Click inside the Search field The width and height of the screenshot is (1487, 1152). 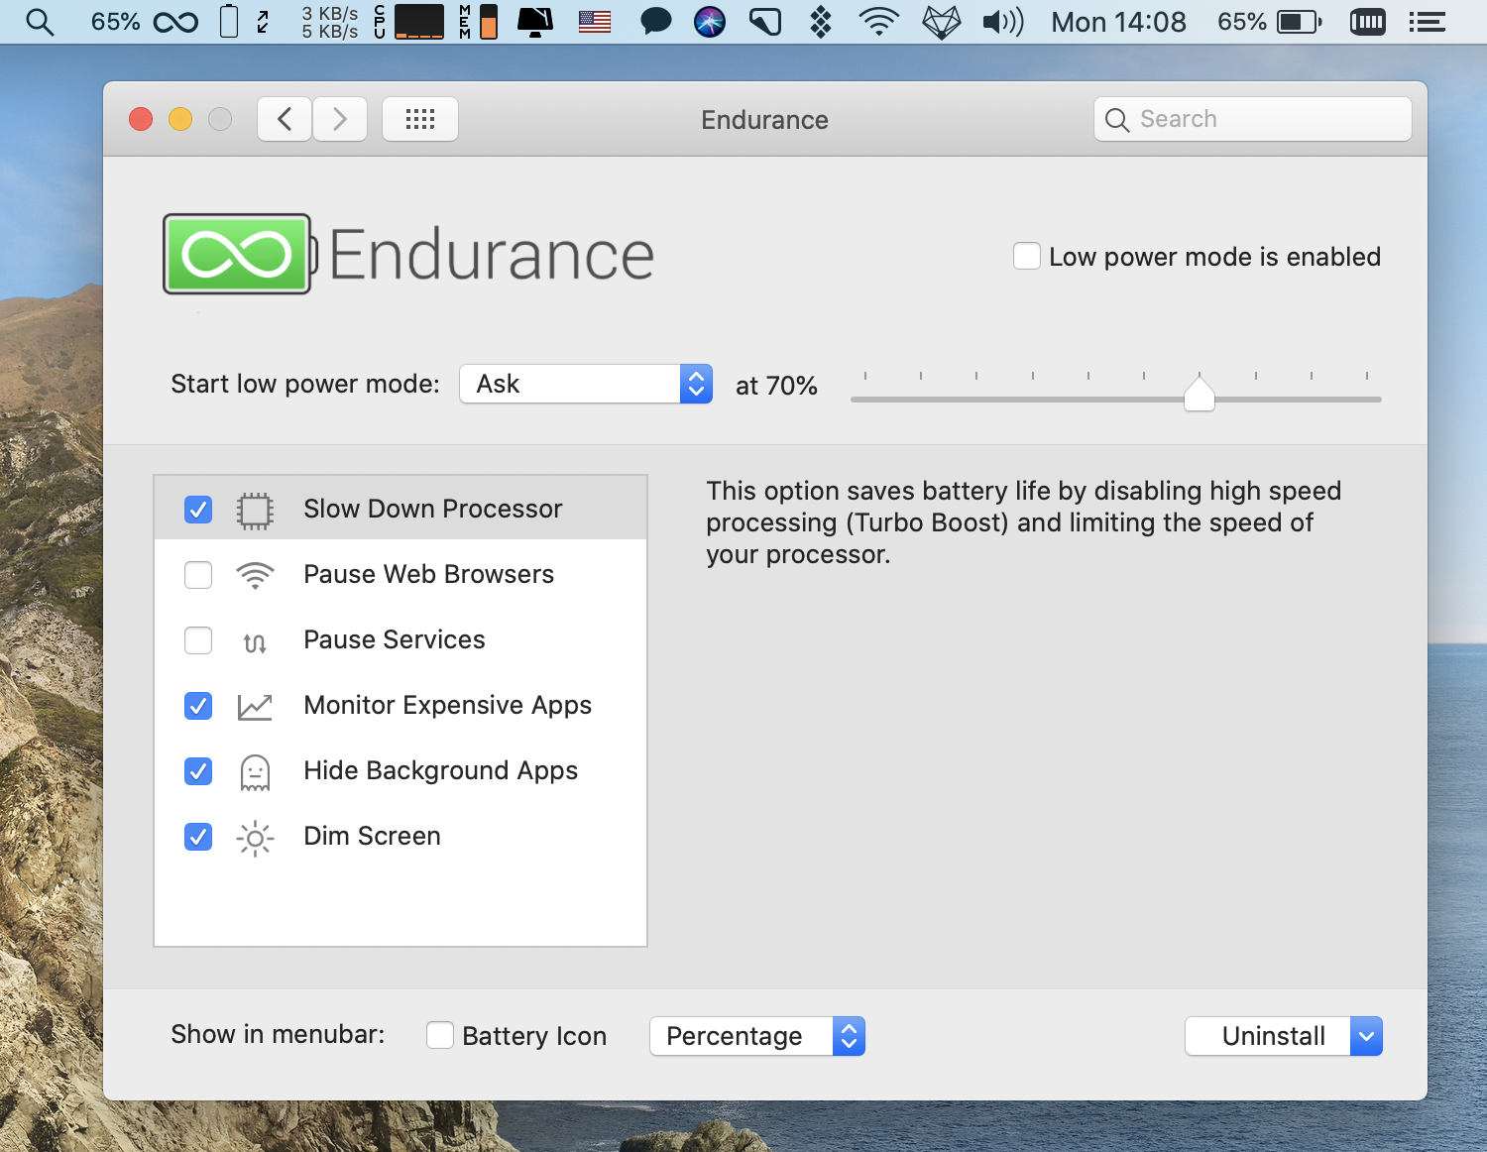[x=1252, y=118]
